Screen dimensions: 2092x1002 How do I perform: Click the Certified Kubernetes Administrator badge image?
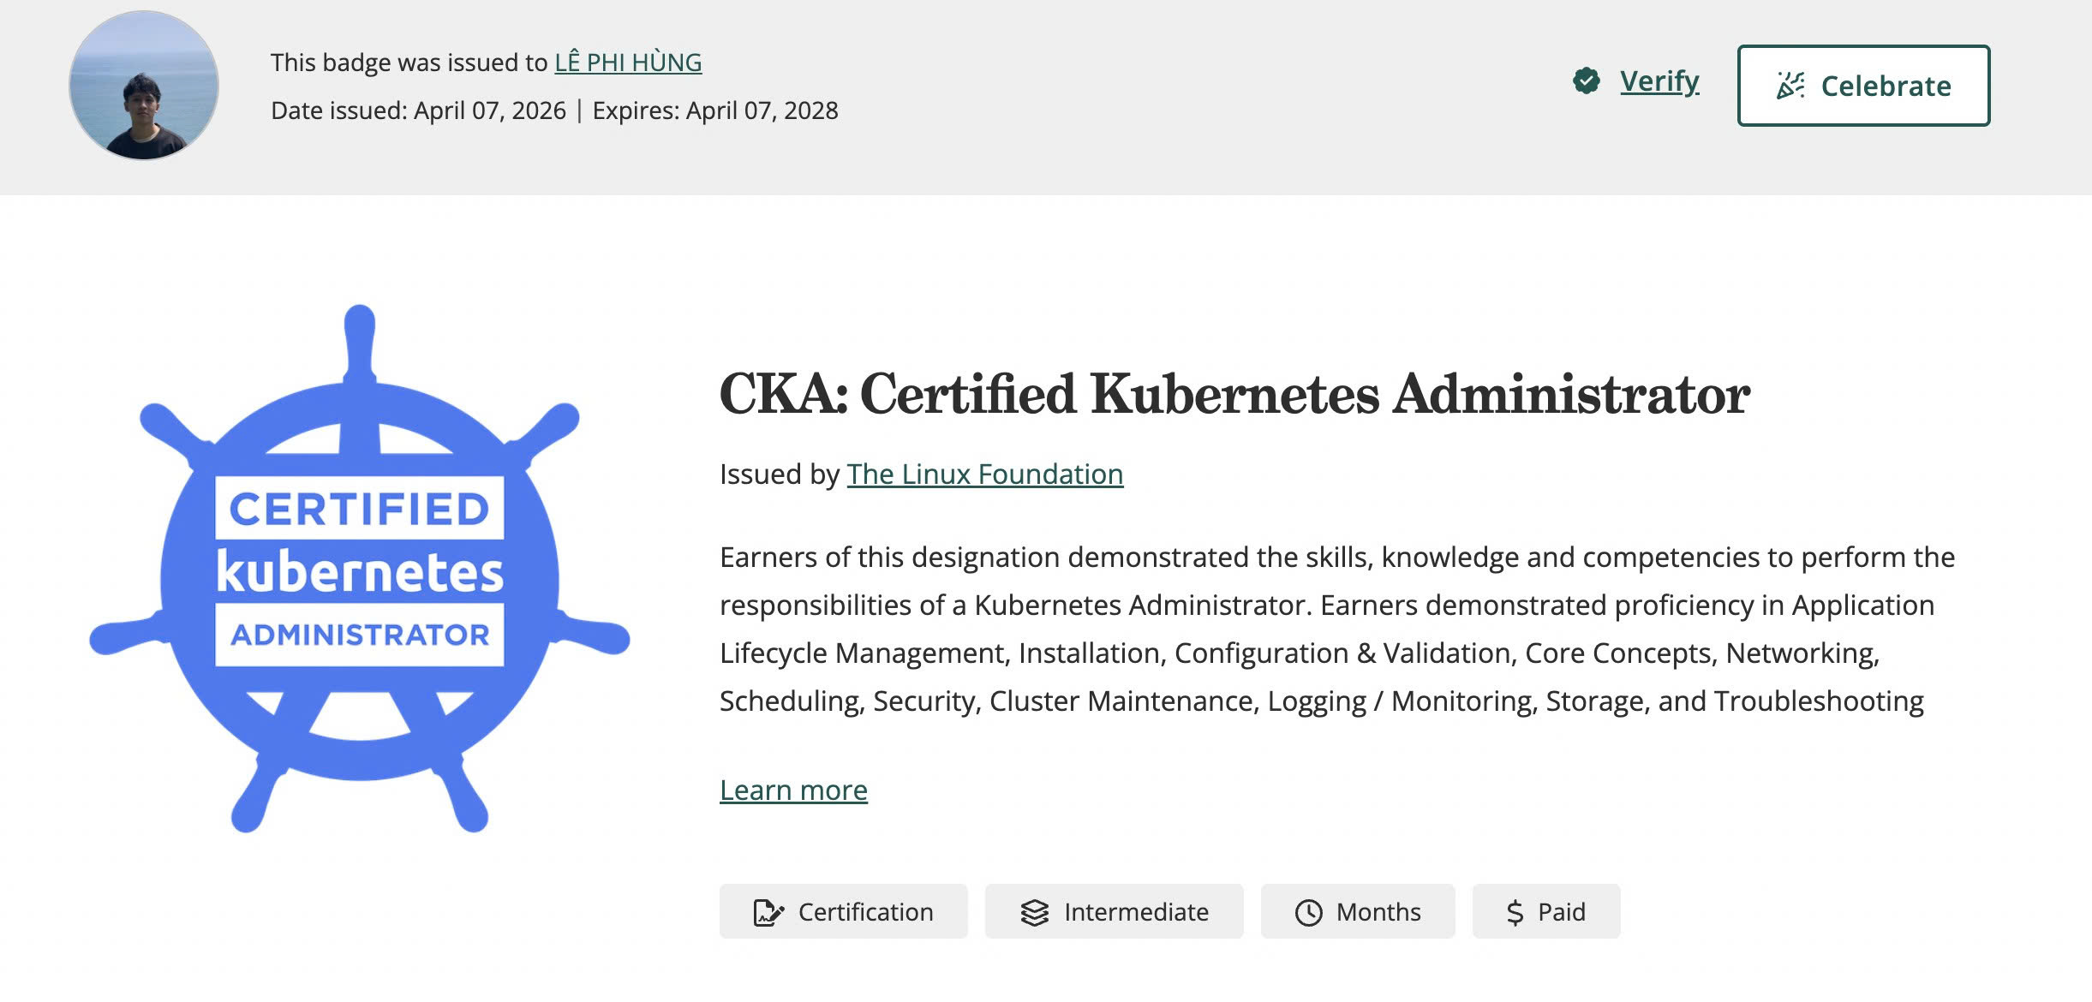tap(360, 570)
